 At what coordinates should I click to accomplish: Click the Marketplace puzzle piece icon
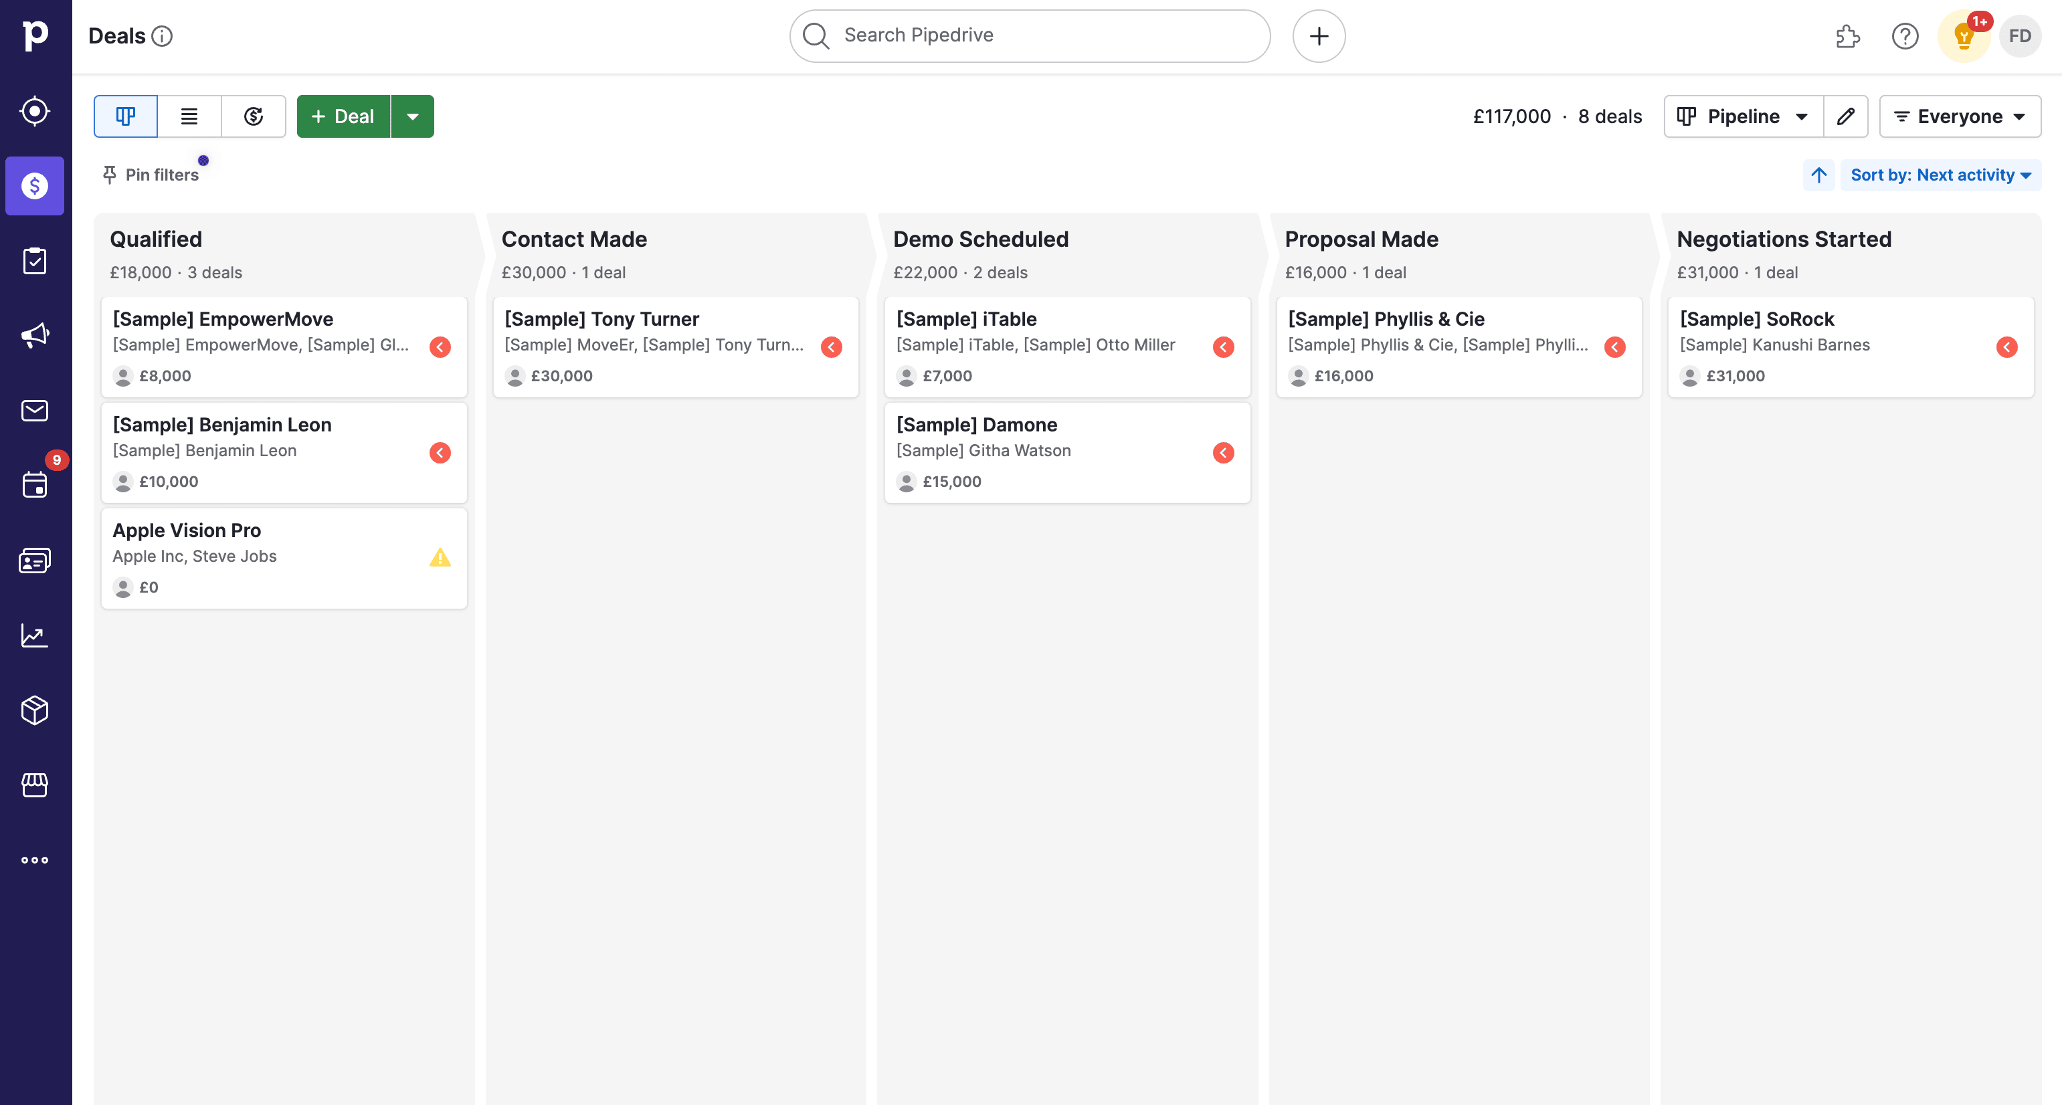tap(1849, 37)
